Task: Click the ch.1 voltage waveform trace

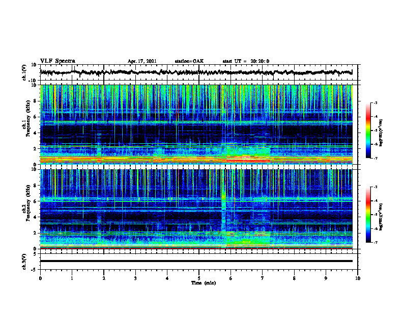Action: tap(196, 72)
